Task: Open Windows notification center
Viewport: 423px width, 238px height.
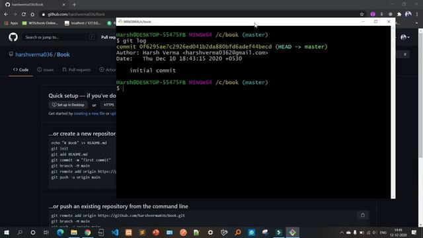Action: pyautogui.click(x=414, y=232)
